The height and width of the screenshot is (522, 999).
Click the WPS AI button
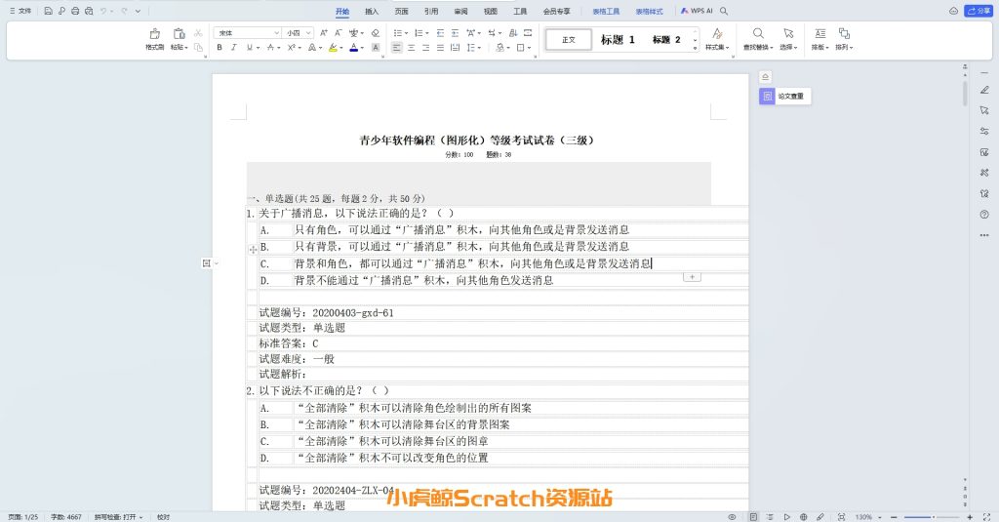(697, 11)
